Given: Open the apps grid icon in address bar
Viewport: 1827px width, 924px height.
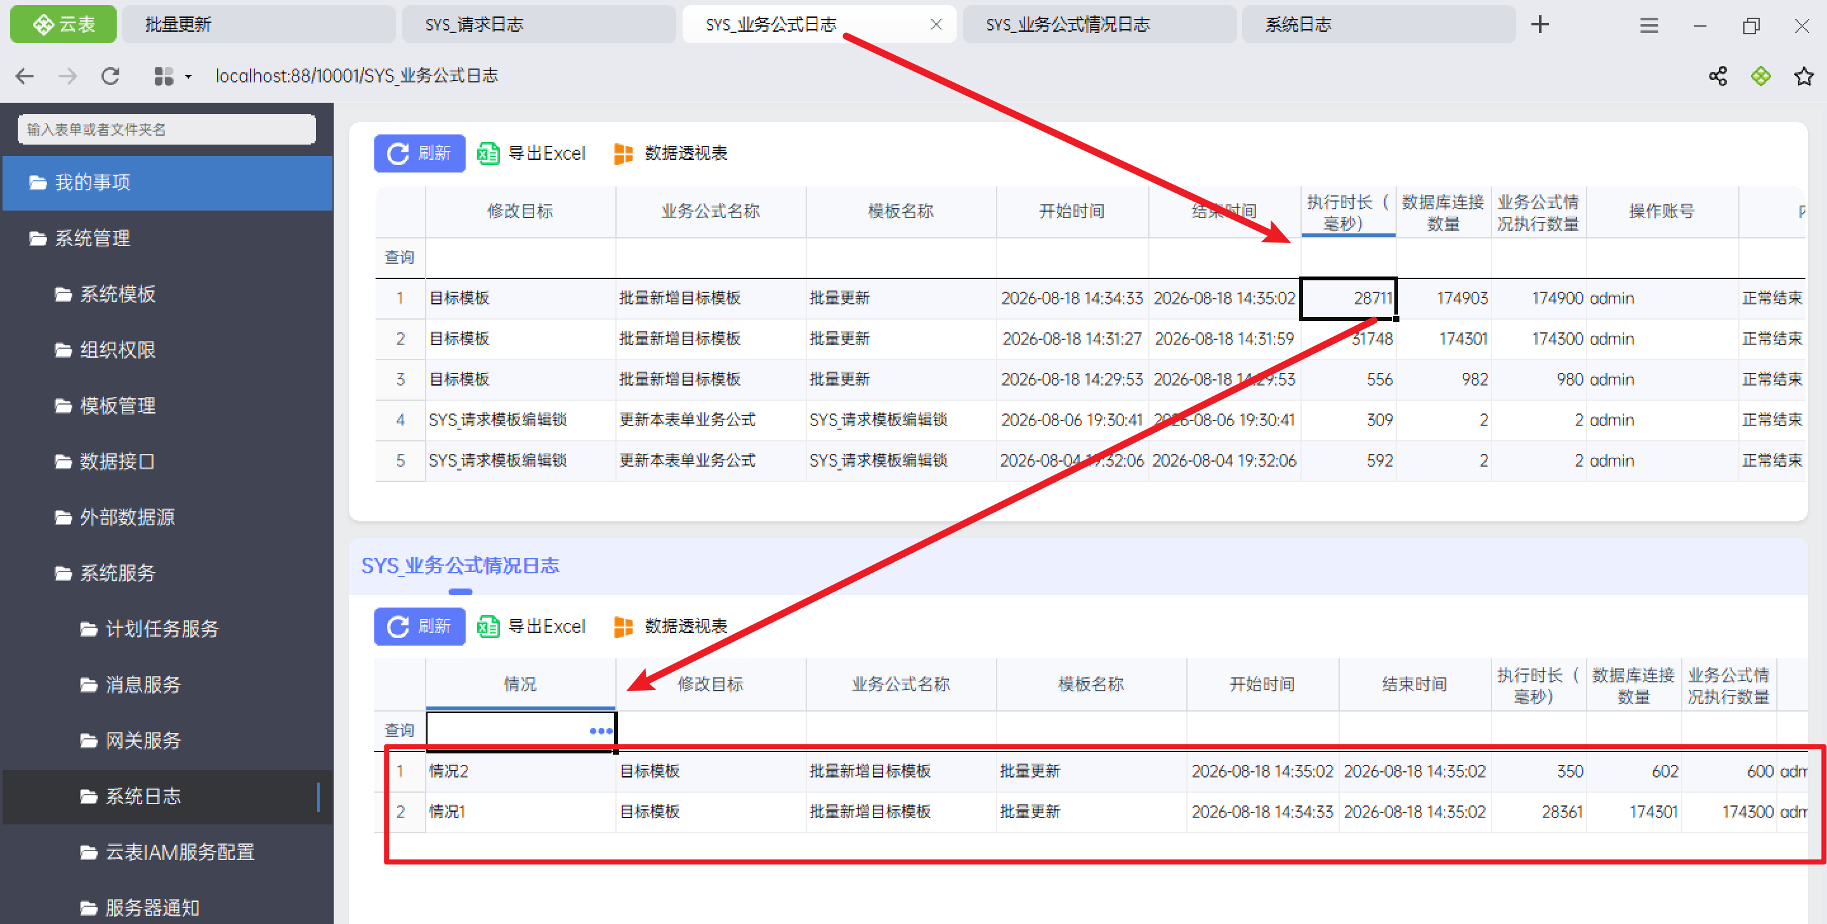Looking at the screenshot, I should (x=164, y=76).
